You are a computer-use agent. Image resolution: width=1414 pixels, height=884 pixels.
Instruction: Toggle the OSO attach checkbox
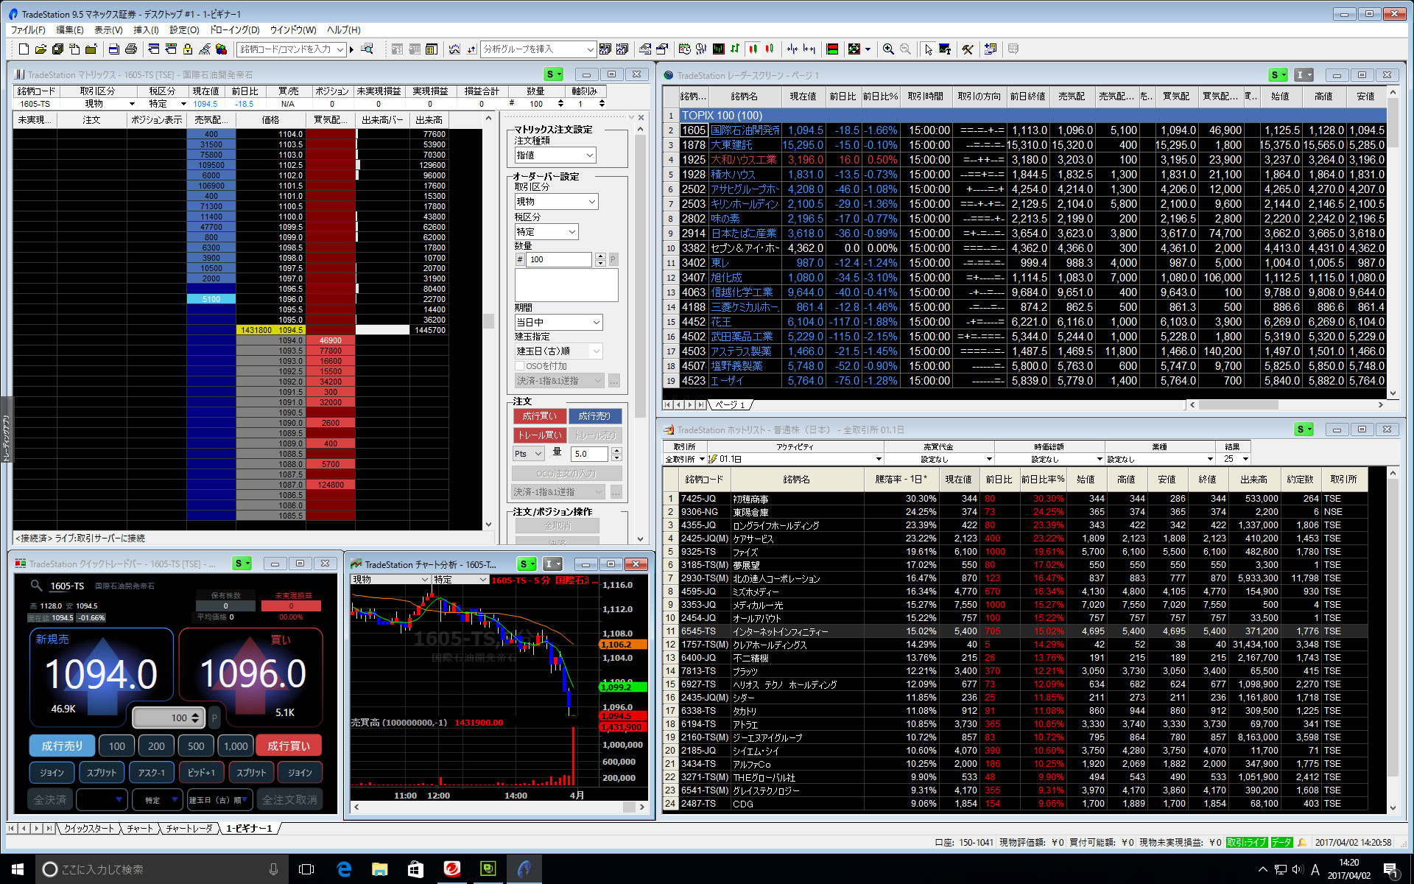(519, 366)
